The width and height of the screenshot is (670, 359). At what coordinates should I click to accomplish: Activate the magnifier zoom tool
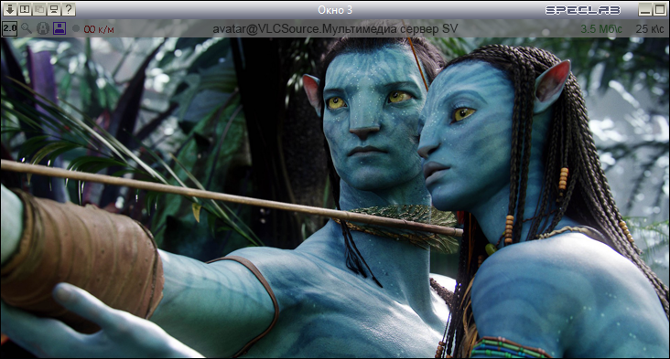(27, 28)
